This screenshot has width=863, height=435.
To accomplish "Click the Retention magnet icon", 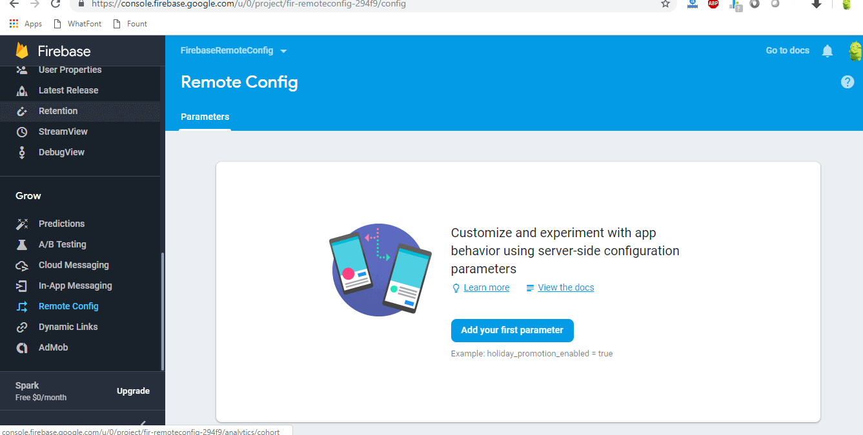I will point(22,111).
